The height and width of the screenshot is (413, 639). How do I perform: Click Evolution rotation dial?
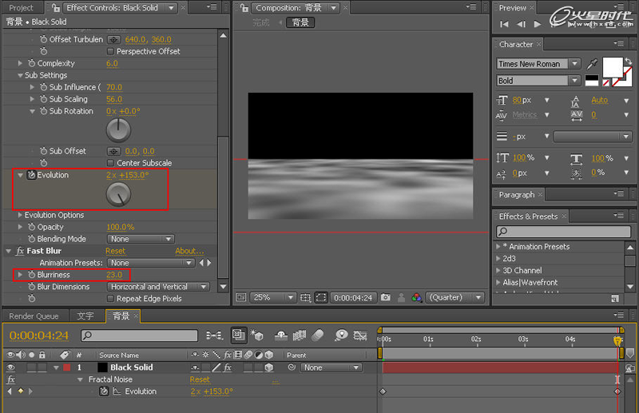point(118,194)
